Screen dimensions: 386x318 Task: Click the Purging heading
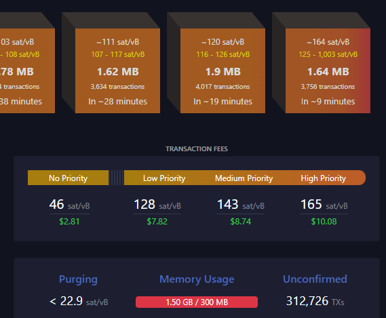78,279
